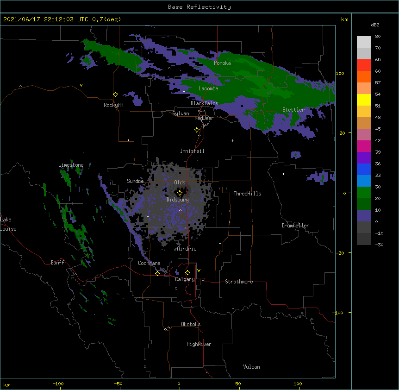Click the Sylvan label
The height and width of the screenshot is (390, 399).
pyautogui.click(x=181, y=113)
